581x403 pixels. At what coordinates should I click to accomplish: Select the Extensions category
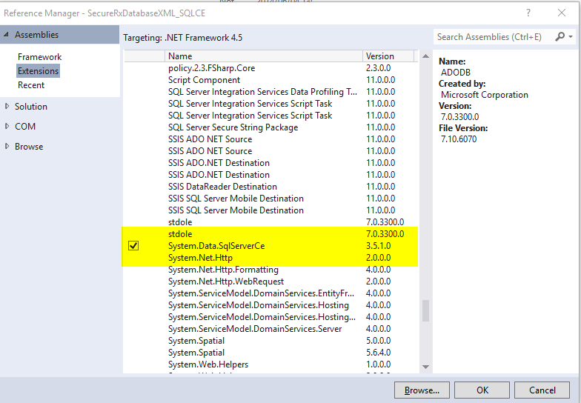pos(39,71)
